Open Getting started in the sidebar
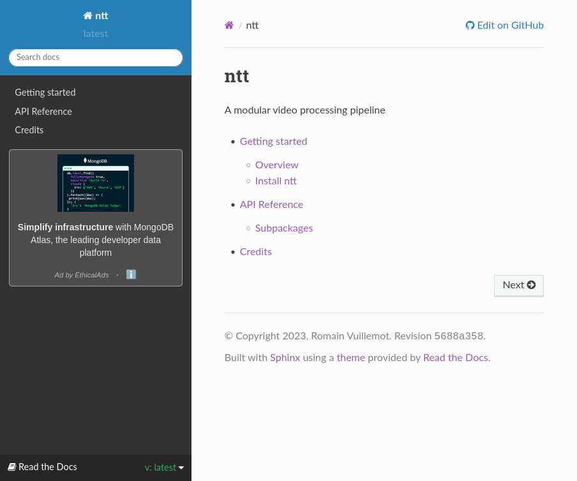The width and height of the screenshot is (577, 481). pos(45,93)
